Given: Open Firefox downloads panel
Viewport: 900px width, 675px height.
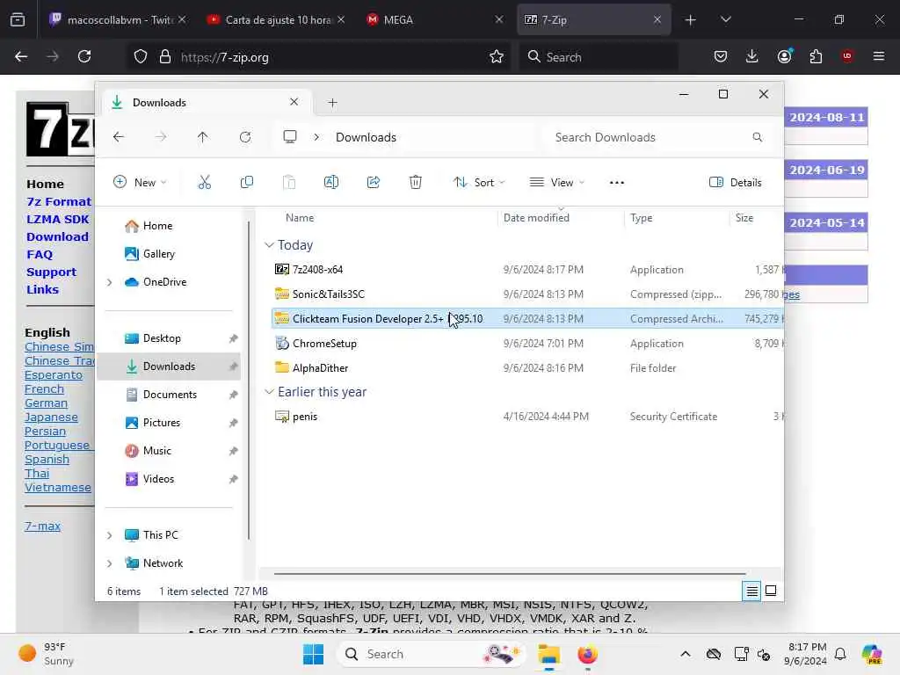Looking at the screenshot, I should pyautogui.click(x=752, y=56).
